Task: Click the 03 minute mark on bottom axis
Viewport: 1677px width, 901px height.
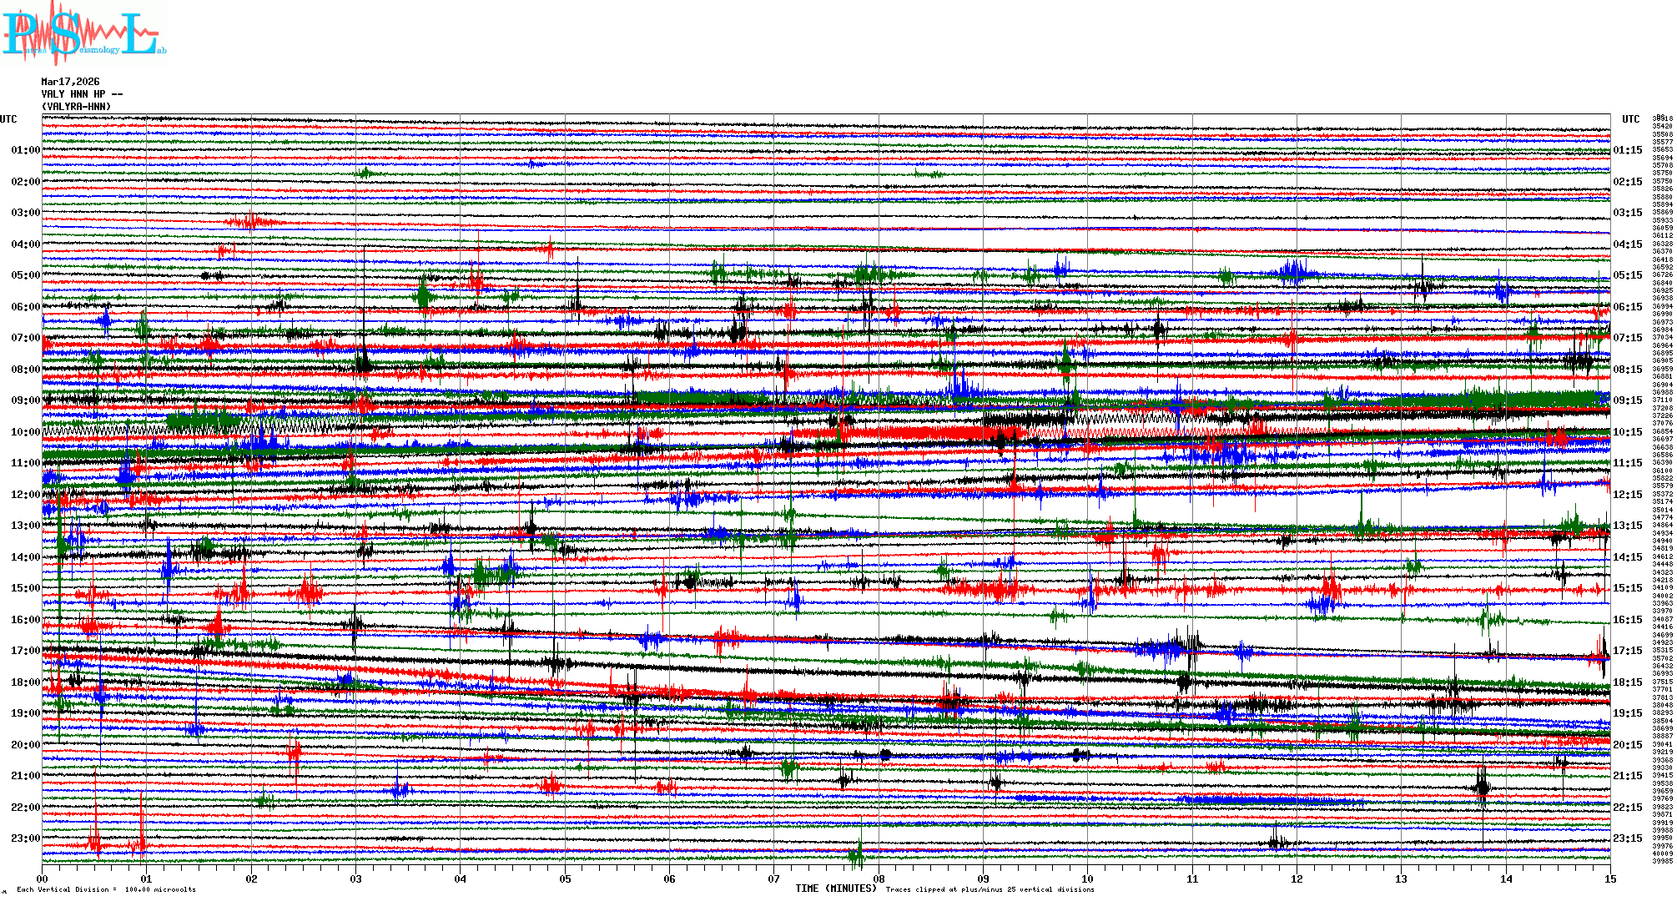Action: pyautogui.click(x=356, y=879)
